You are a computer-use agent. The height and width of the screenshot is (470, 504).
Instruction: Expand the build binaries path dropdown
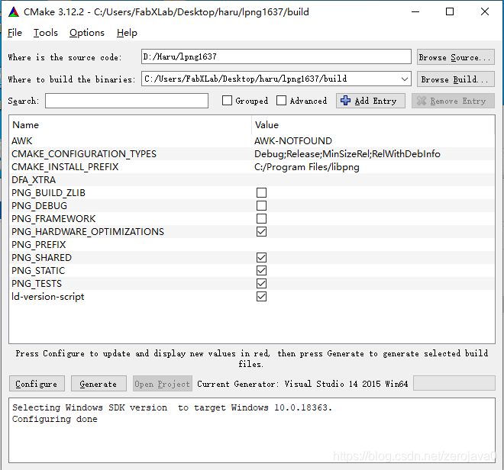(405, 79)
